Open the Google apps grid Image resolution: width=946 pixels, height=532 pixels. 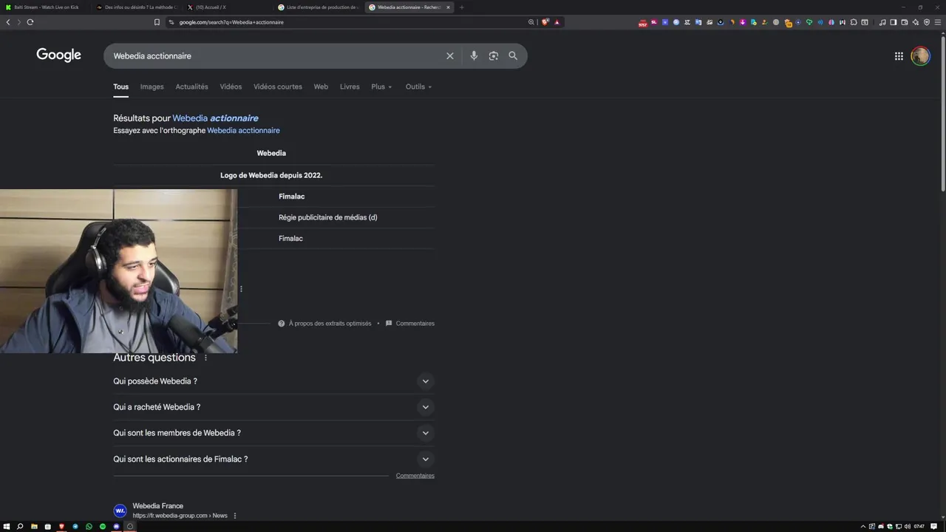[899, 56]
